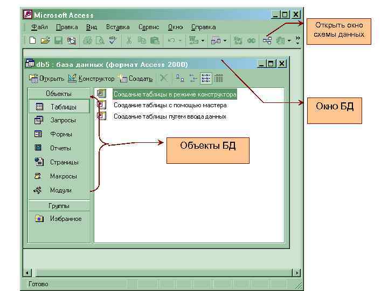The image size is (388, 291).
Task: Select Формы in the objects list
Action: 59,134
